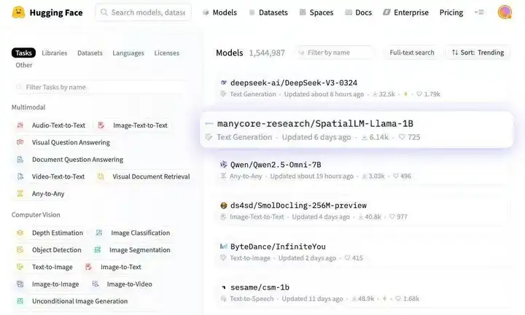The width and height of the screenshot is (525, 315).
Task: Click the ds4sd organization avatar icon
Action: click(224, 206)
